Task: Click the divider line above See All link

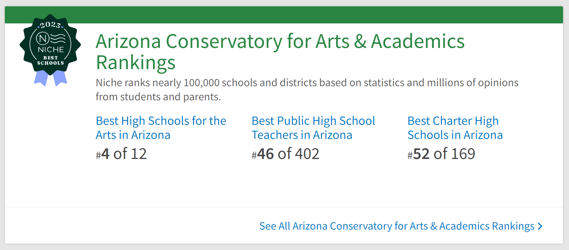Action: pos(284,207)
